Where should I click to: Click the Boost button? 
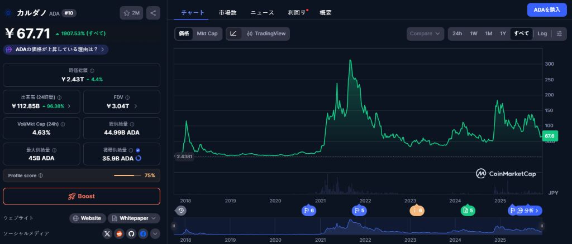82,196
